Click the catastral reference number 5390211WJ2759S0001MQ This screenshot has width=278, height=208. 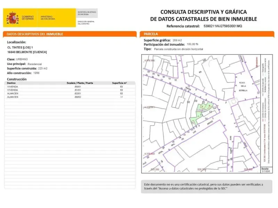pyautogui.click(x=223, y=26)
